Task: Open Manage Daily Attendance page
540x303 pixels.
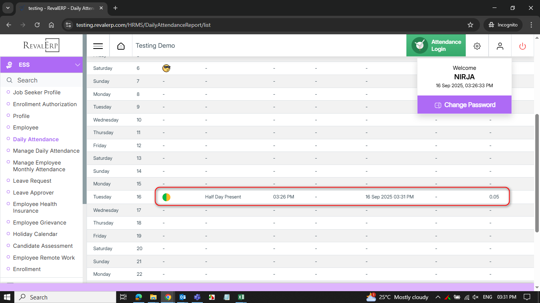Action: click(46, 151)
